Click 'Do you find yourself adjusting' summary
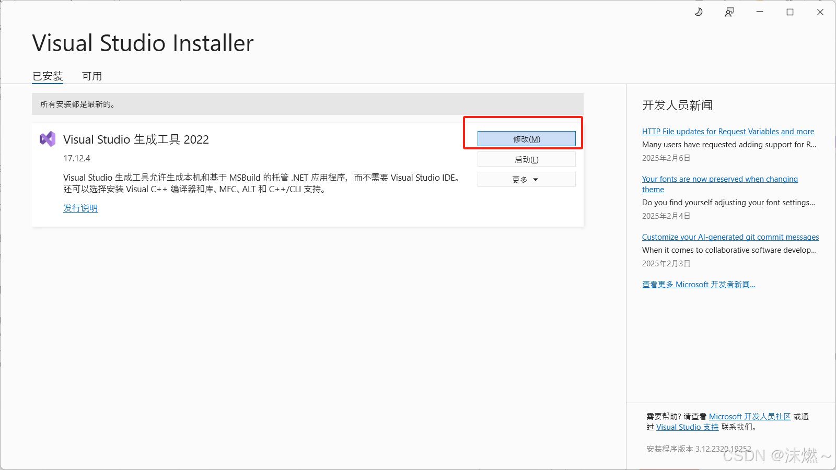836x470 pixels. point(728,203)
